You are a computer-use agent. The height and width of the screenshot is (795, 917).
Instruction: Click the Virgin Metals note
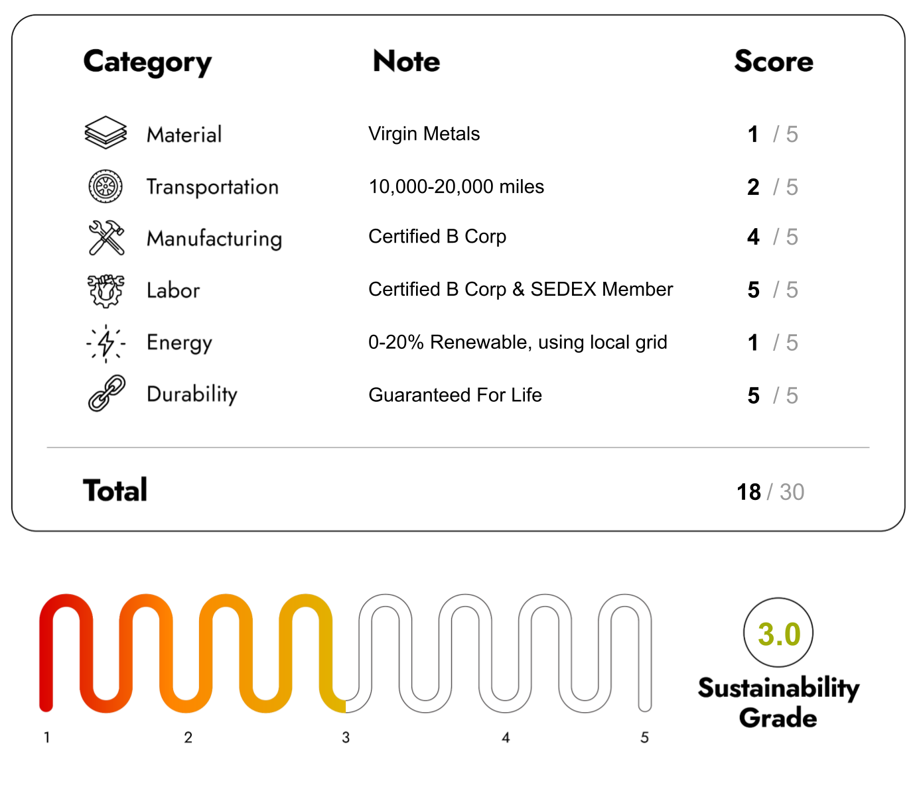click(424, 134)
